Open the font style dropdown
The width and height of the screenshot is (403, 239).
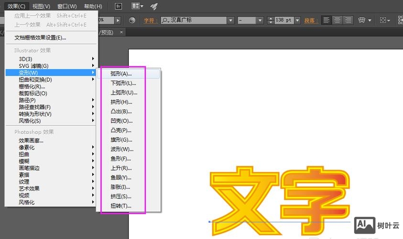pyautogui.click(x=260, y=21)
